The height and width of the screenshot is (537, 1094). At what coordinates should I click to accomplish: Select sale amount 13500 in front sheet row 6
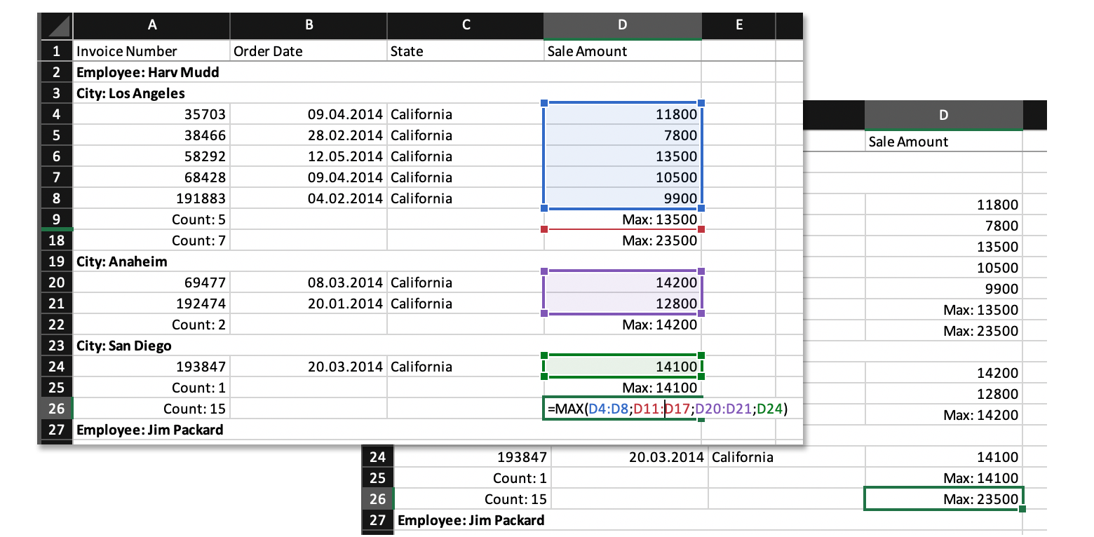click(x=623, y=156)
